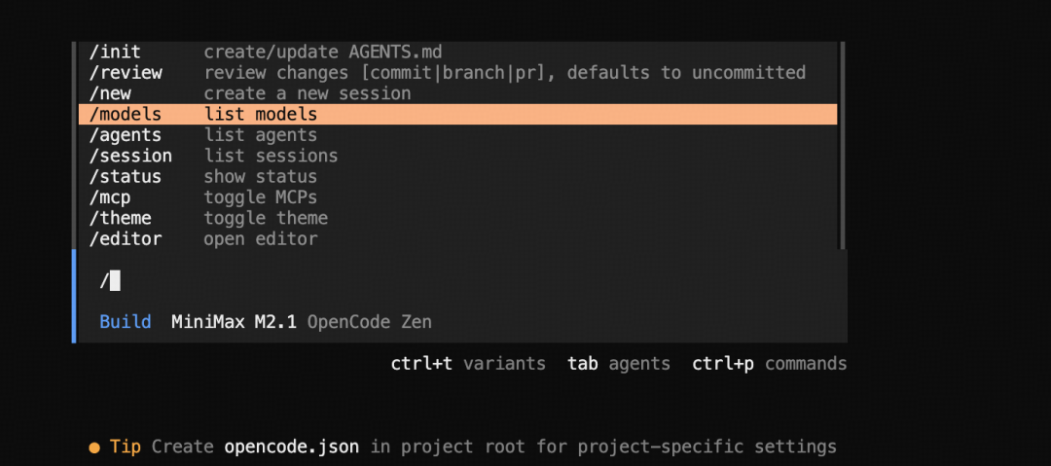Choose the /review command from list
The image size is (1051, 466).
[x=126, y=73]
